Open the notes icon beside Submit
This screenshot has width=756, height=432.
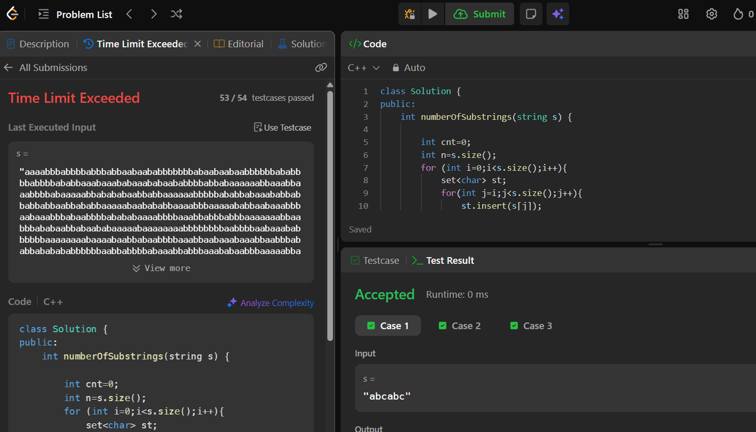point(530,14)
